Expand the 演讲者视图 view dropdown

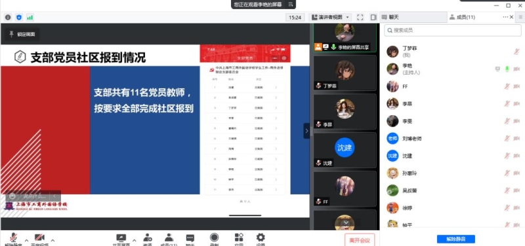[x=331, y=18]
